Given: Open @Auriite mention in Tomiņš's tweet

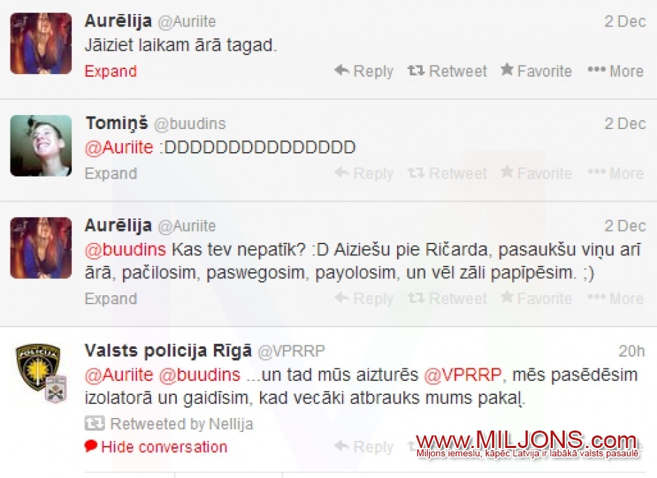Looking at the screenshot, I should click(x=119, y=147).
